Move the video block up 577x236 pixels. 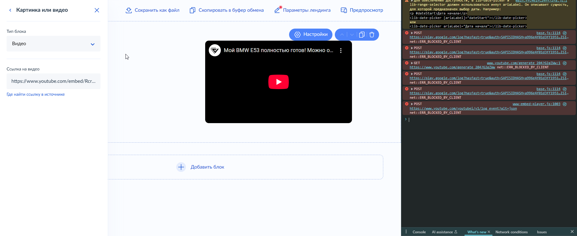pos(342,35)
